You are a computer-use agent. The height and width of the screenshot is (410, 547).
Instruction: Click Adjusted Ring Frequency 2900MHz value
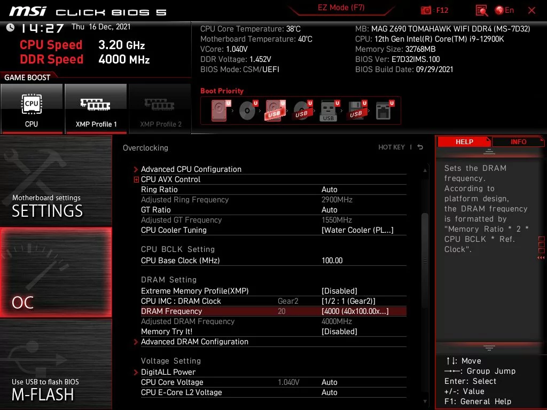[337, 200]
